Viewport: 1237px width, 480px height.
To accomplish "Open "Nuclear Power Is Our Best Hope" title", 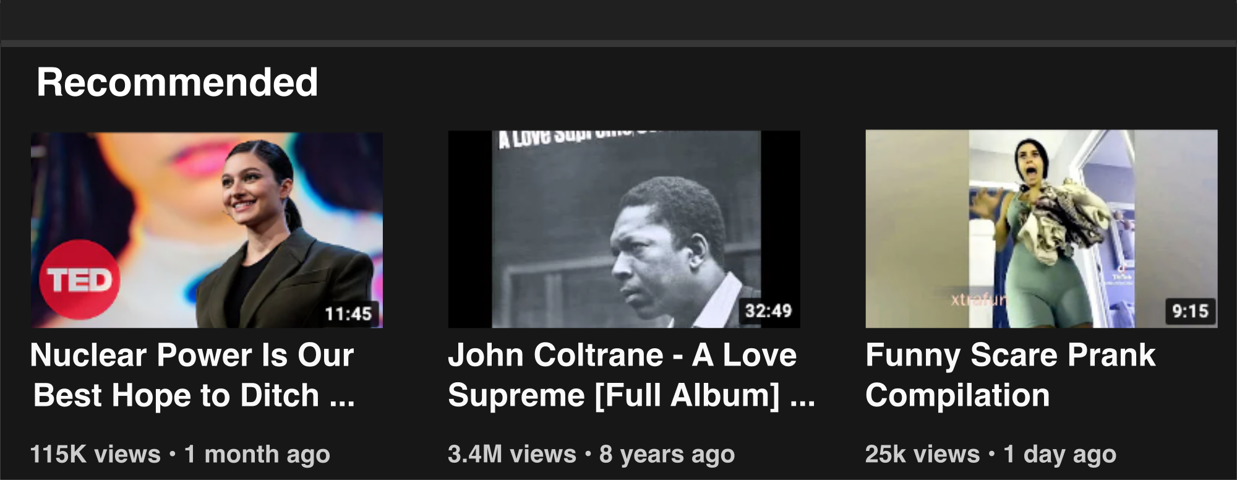I will click(192, 375).
